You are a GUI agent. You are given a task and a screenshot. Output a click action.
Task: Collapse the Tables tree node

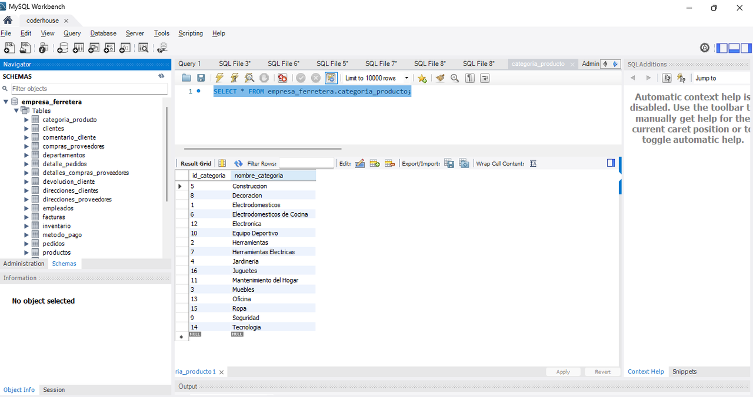point(16,110)
